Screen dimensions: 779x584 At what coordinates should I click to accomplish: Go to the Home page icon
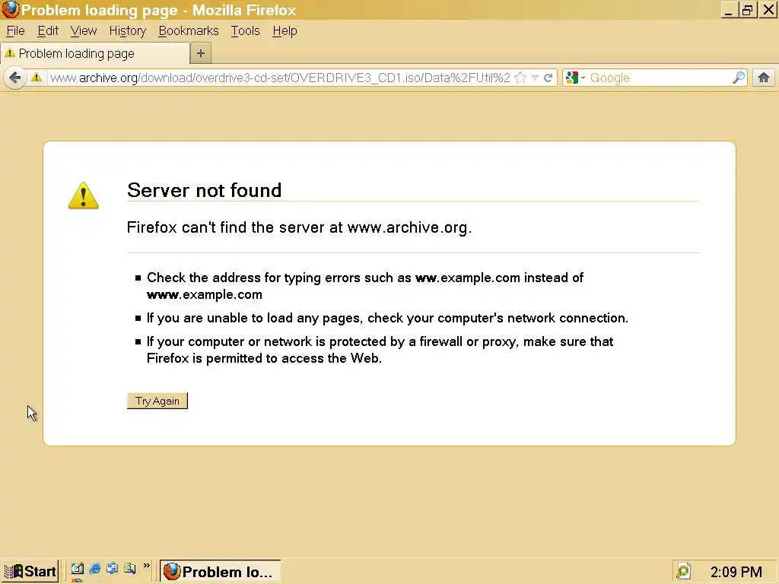tap(764, 78)
